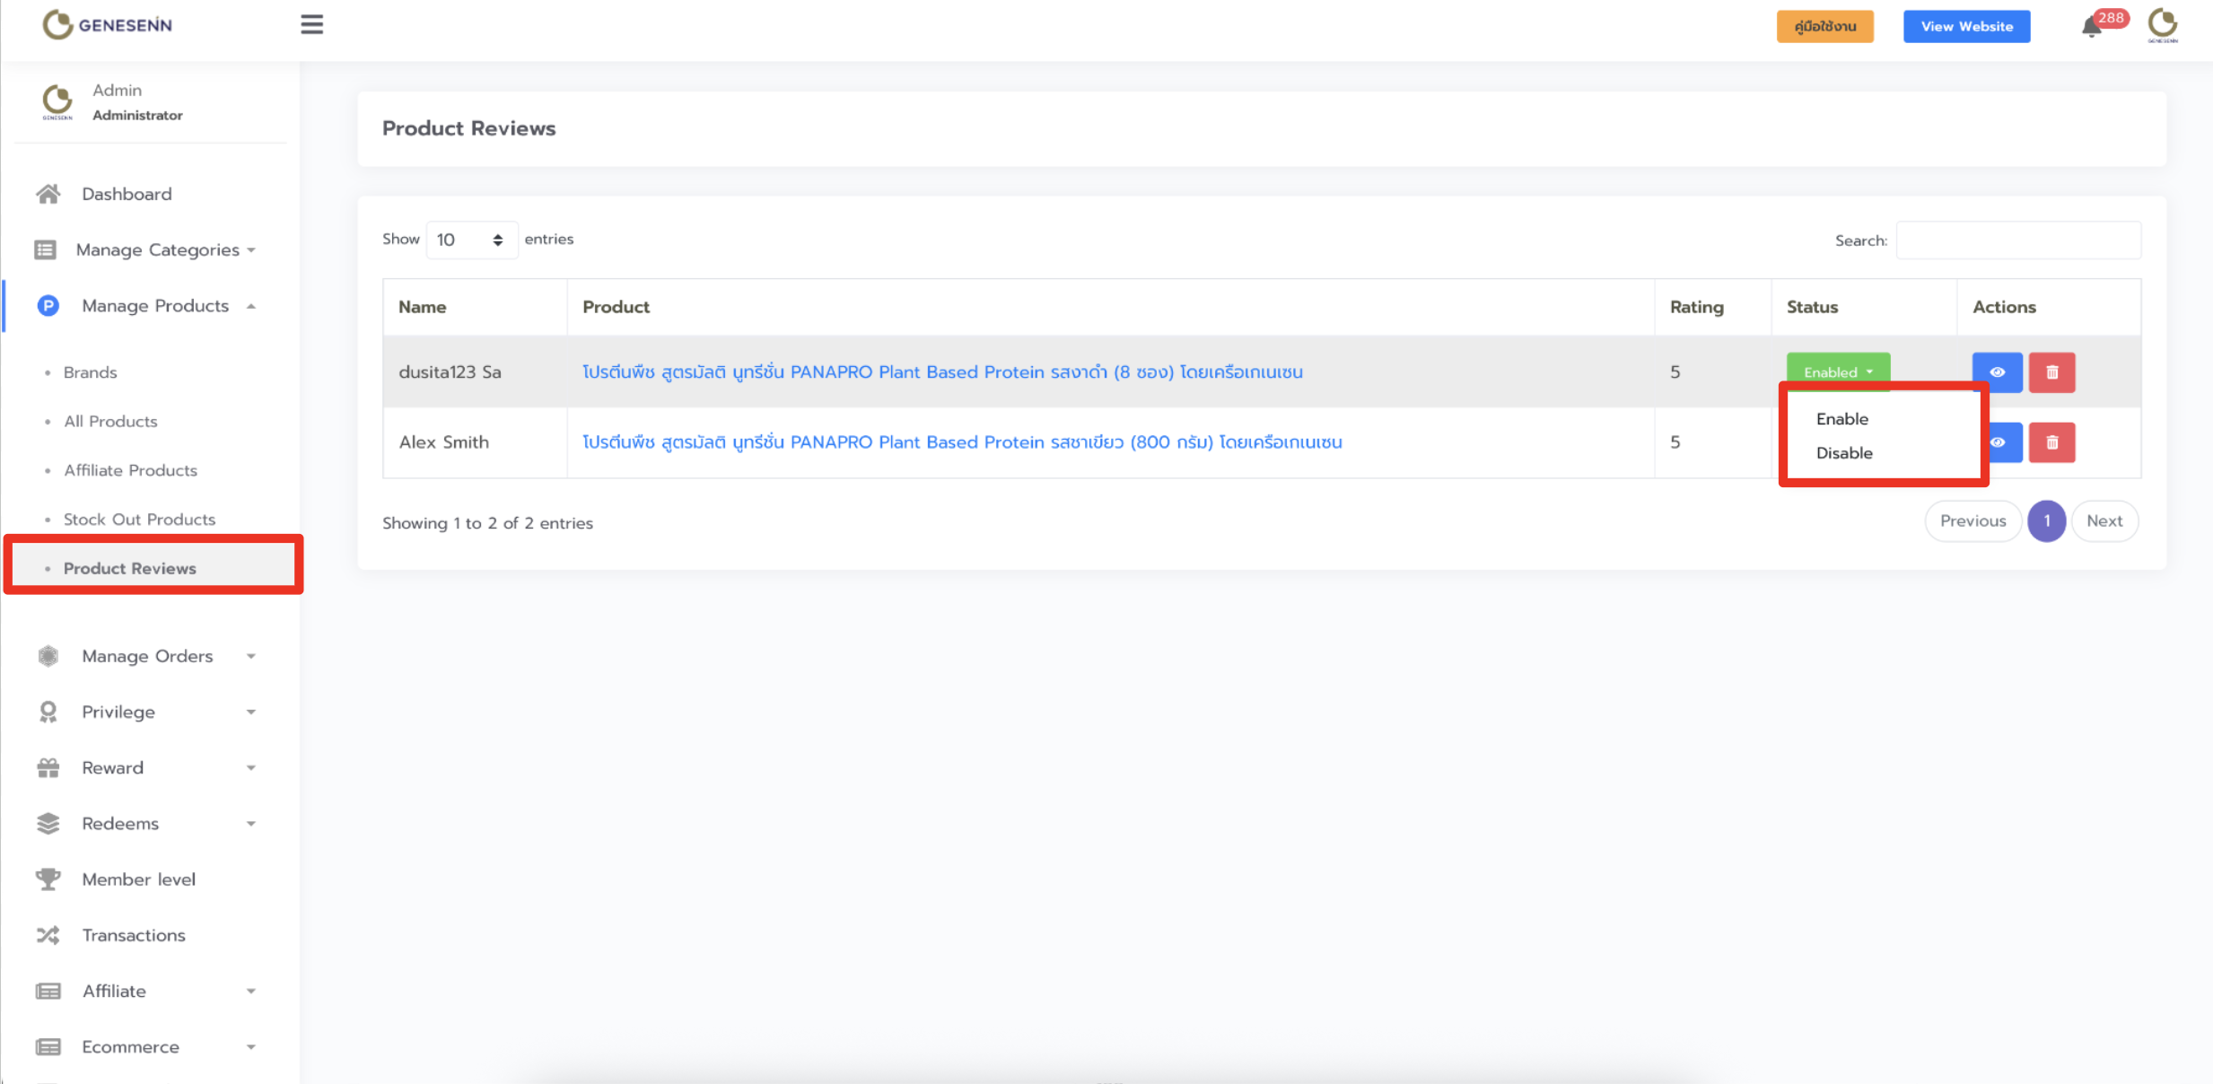Open the profile avatar in top right
Viewport: 2213px width, 1084px height.
click(x=2162, y=25)
